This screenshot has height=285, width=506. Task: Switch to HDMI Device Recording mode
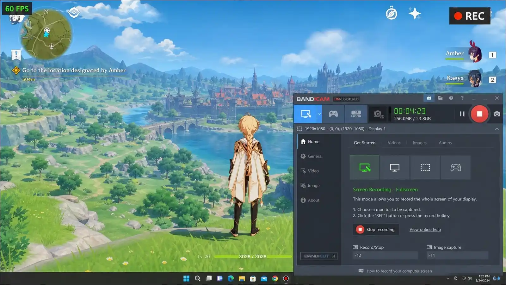pos(356,114)
